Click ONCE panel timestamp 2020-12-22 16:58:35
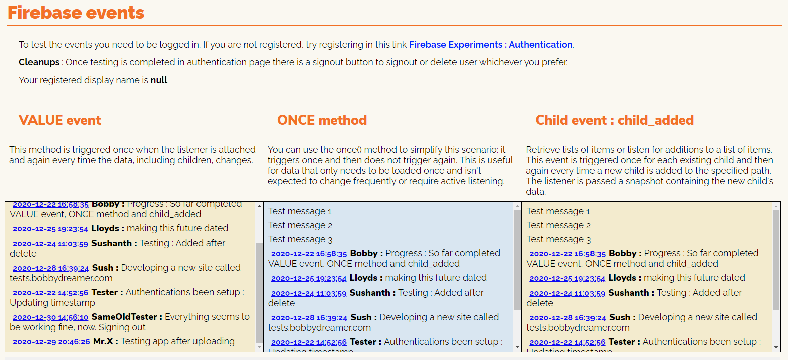This screenshot has height=360, width=788. (309, 254)
